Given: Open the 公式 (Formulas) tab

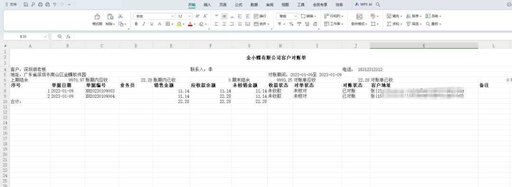Looking at the screenshot, I should (x=238, y=5).
